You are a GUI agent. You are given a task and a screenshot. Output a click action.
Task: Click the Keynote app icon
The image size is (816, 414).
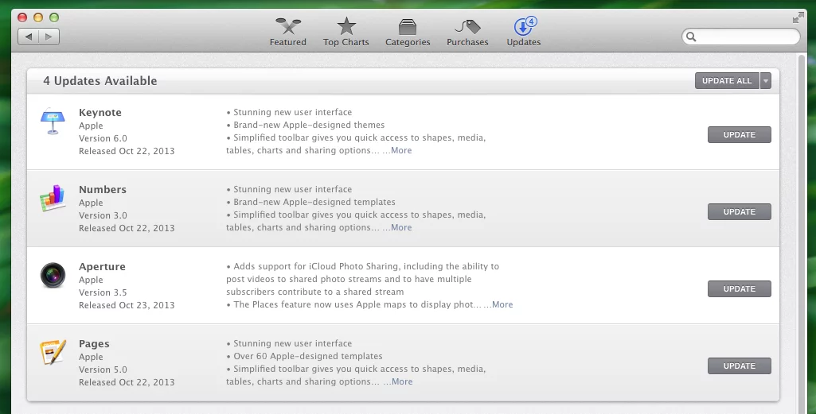(53, 121)
